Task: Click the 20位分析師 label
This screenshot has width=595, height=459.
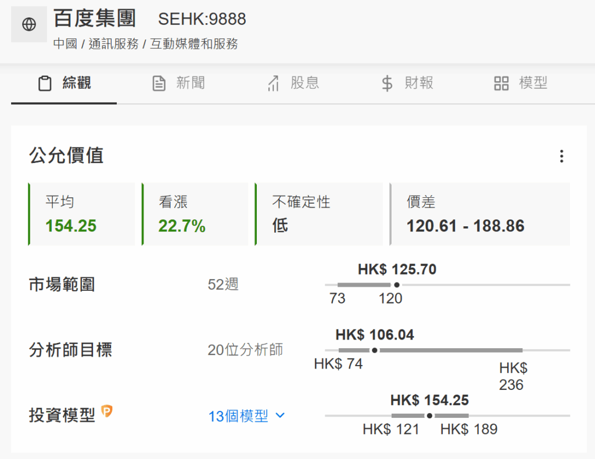Action: click(245, 350)
